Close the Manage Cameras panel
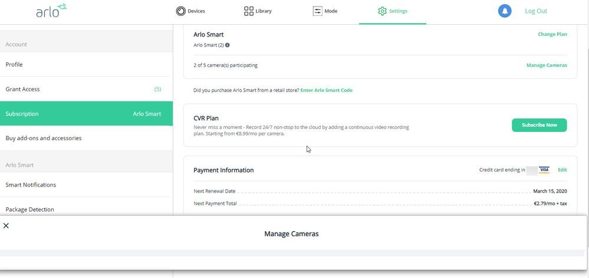 tap(6, 226)
